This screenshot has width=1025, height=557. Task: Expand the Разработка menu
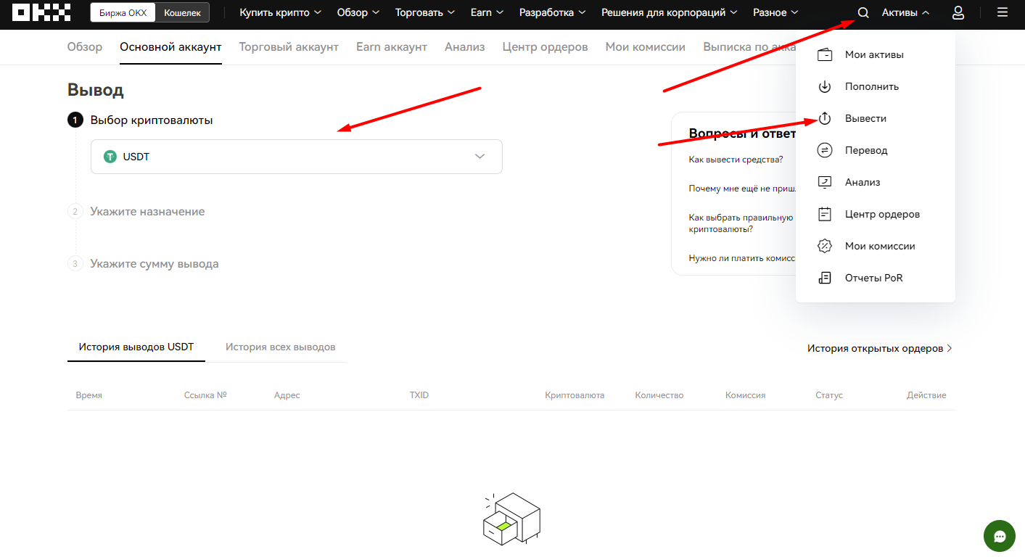click(552, 12)
